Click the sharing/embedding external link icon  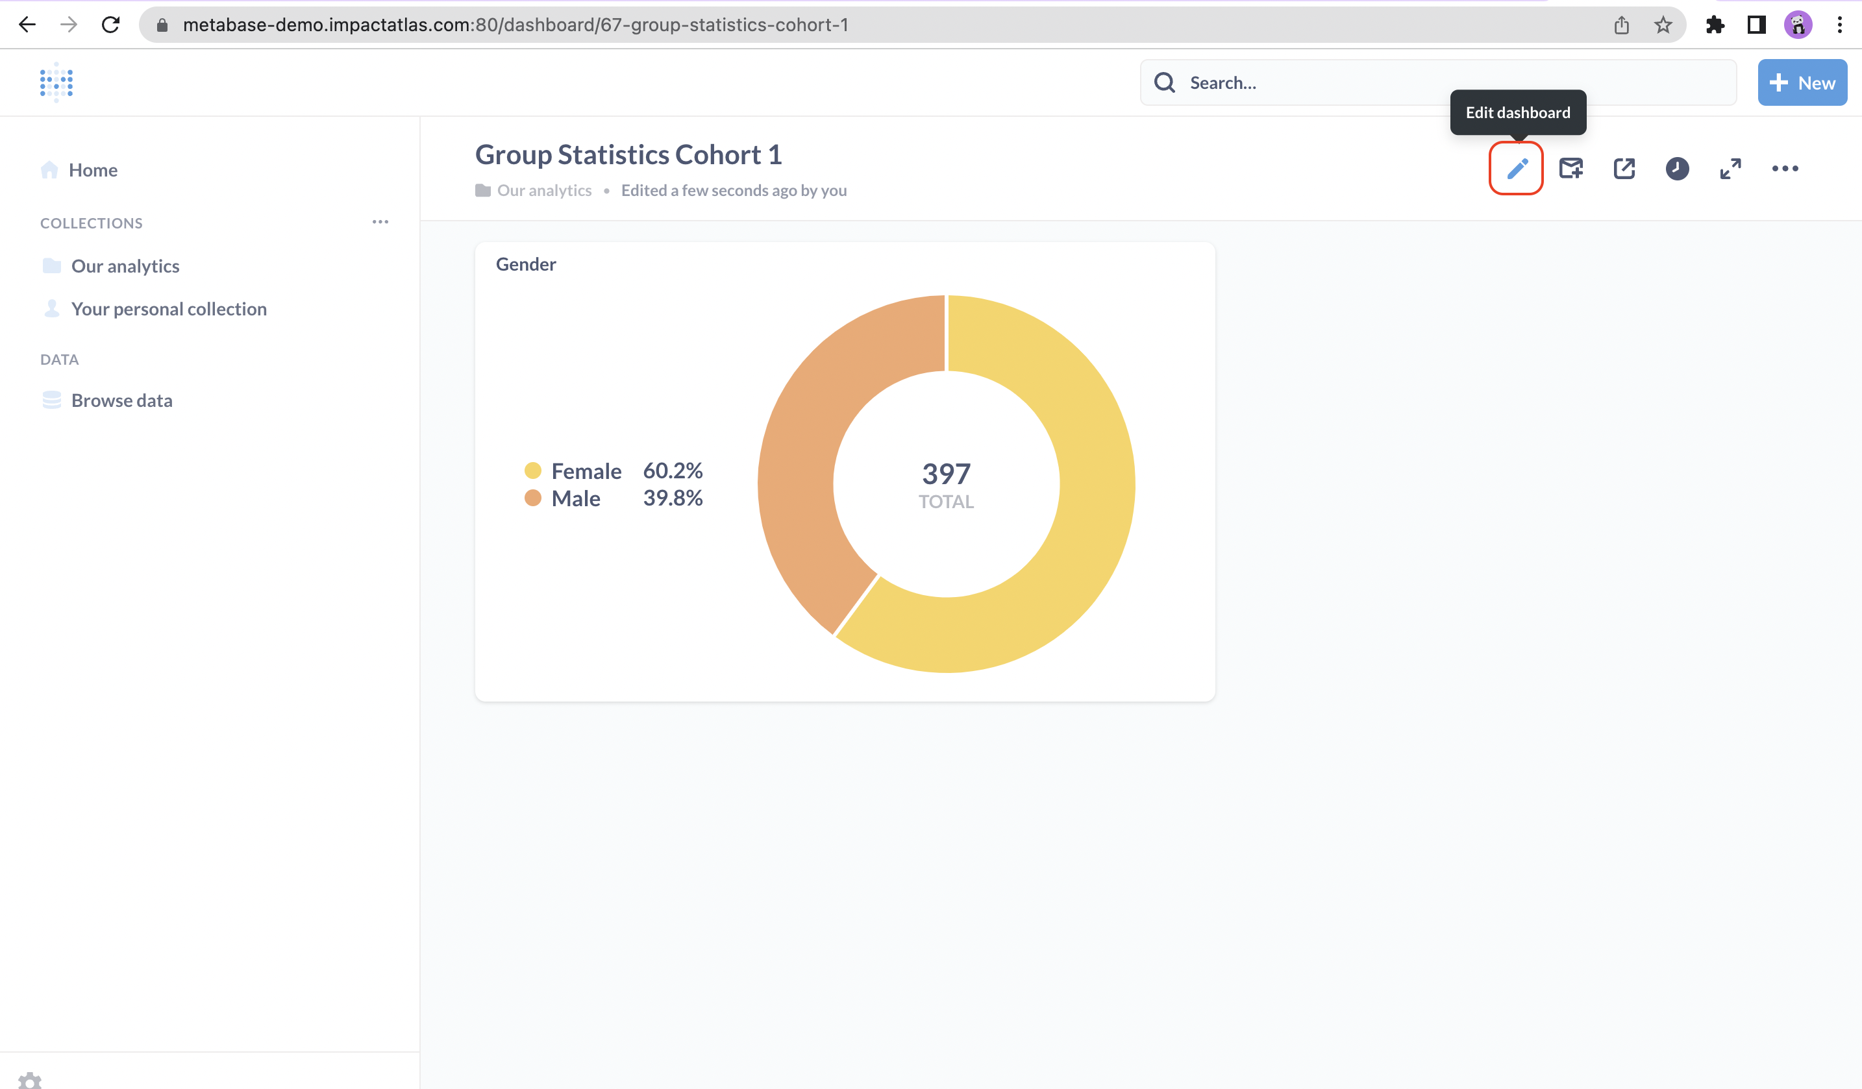1623,169
